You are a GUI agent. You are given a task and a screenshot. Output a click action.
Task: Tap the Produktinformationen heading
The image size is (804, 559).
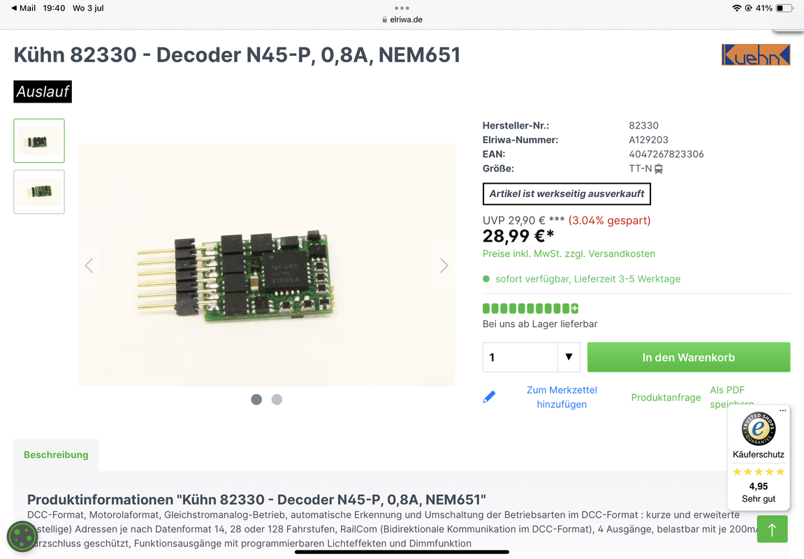[x=256, y=500]
